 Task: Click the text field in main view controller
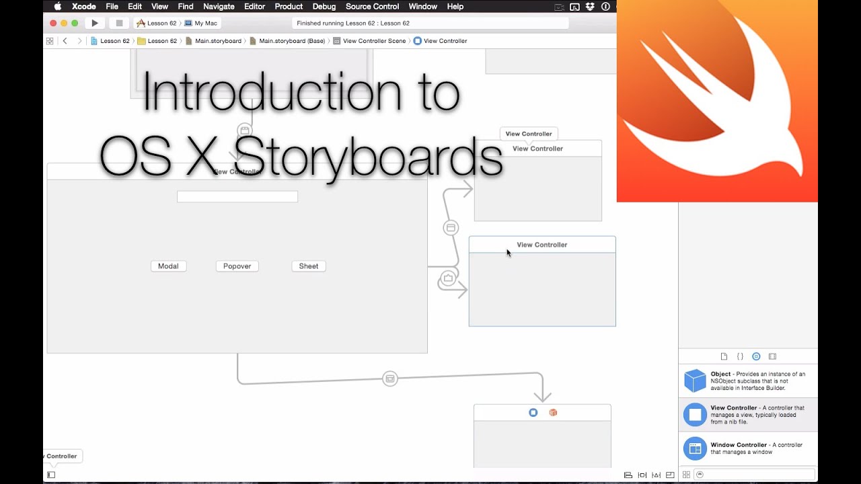(237, 196)
